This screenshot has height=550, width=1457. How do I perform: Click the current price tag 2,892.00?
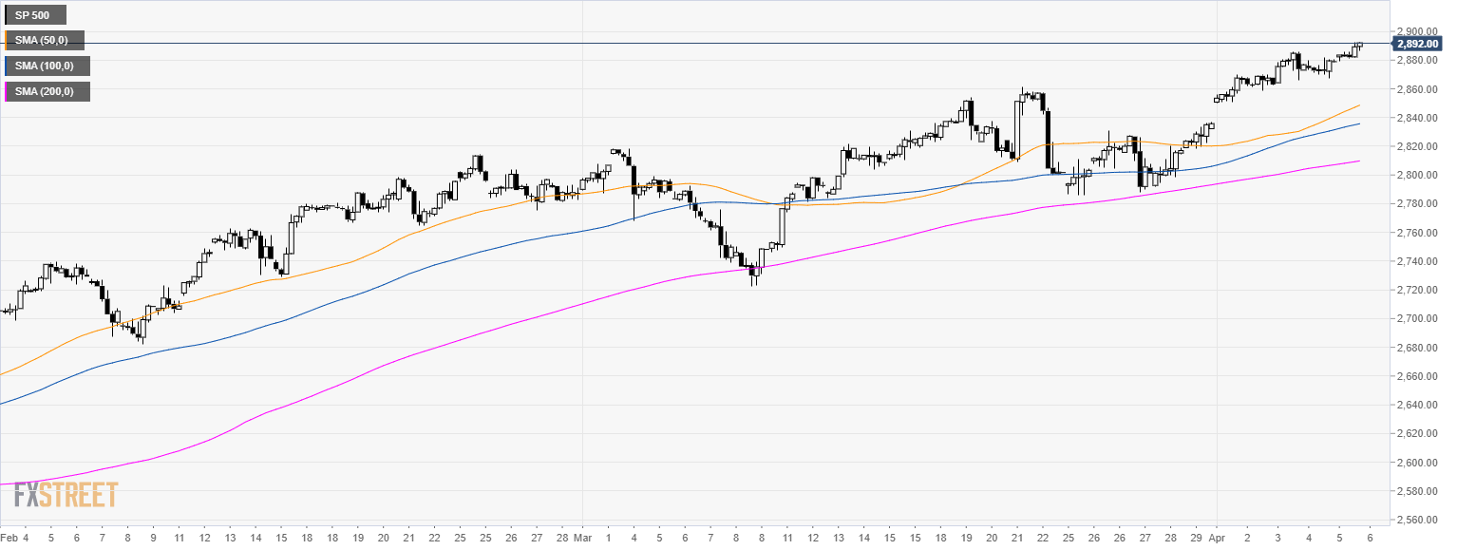click(x=1419, y=44)
